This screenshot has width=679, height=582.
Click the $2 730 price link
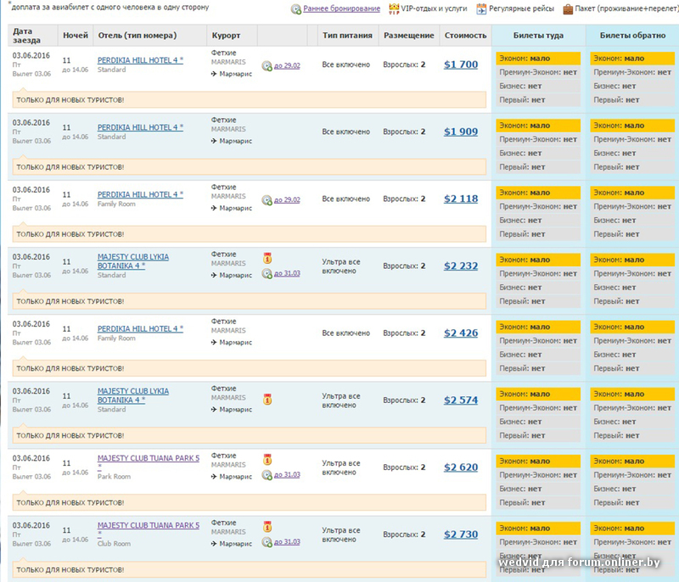click(461, 534)
